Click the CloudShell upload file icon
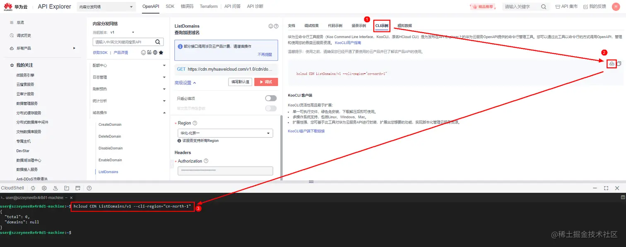 click(55, 188)
